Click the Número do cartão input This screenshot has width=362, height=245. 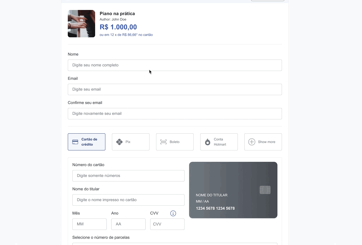[x=128, y=176]
